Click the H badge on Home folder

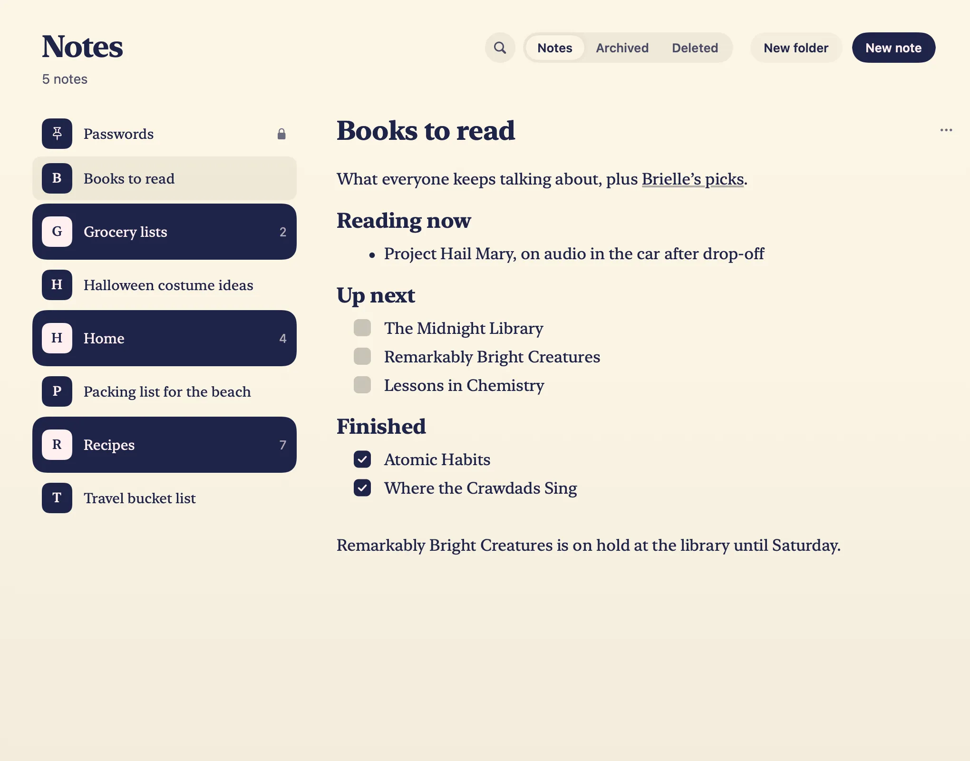point(57,338)
